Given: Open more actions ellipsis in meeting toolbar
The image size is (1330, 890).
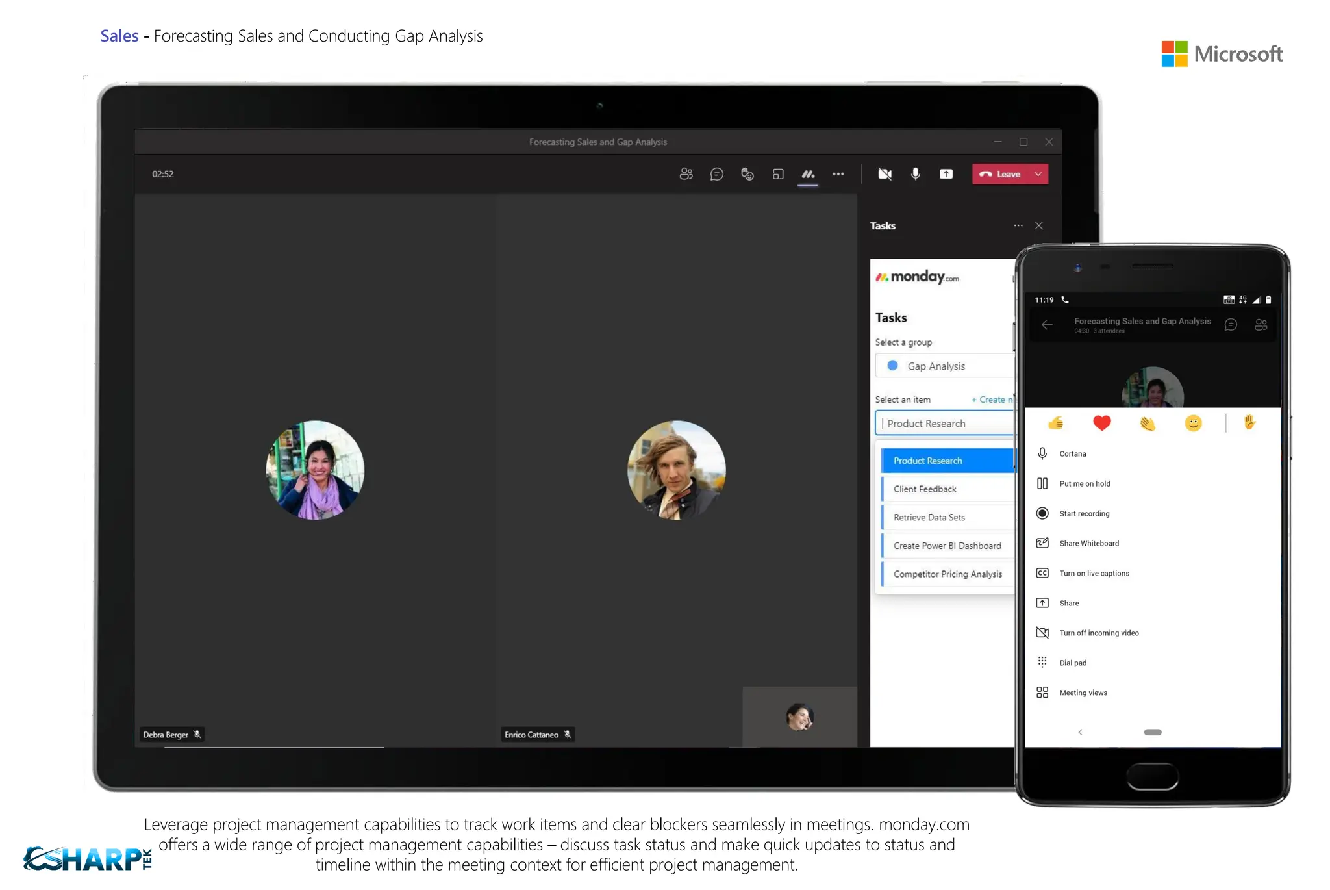Looking at the screenshot, I should point(838,174).
